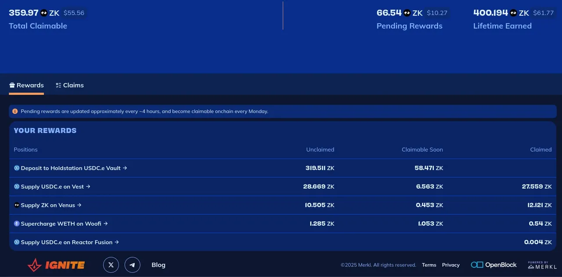Switch to the Claims tab
562x277 pixels.
[x=69, y=85]
